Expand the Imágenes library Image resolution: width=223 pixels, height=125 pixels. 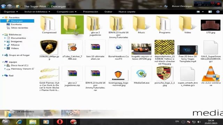[5, 41]
